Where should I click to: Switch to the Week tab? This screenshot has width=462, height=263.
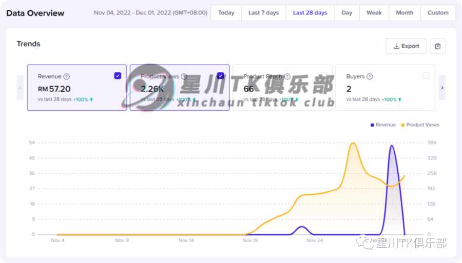374,13
